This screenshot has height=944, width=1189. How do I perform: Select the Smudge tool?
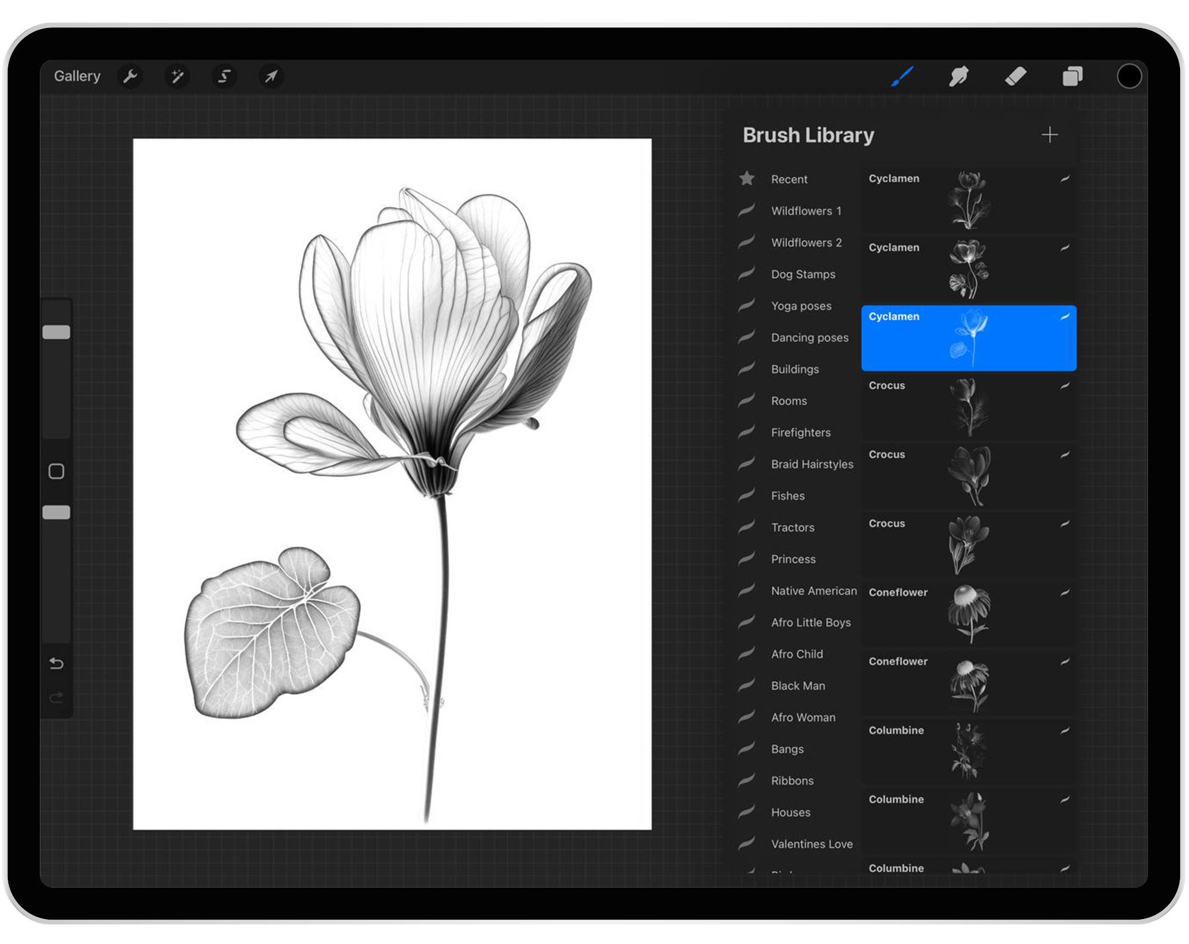click(x=958, y=76)
